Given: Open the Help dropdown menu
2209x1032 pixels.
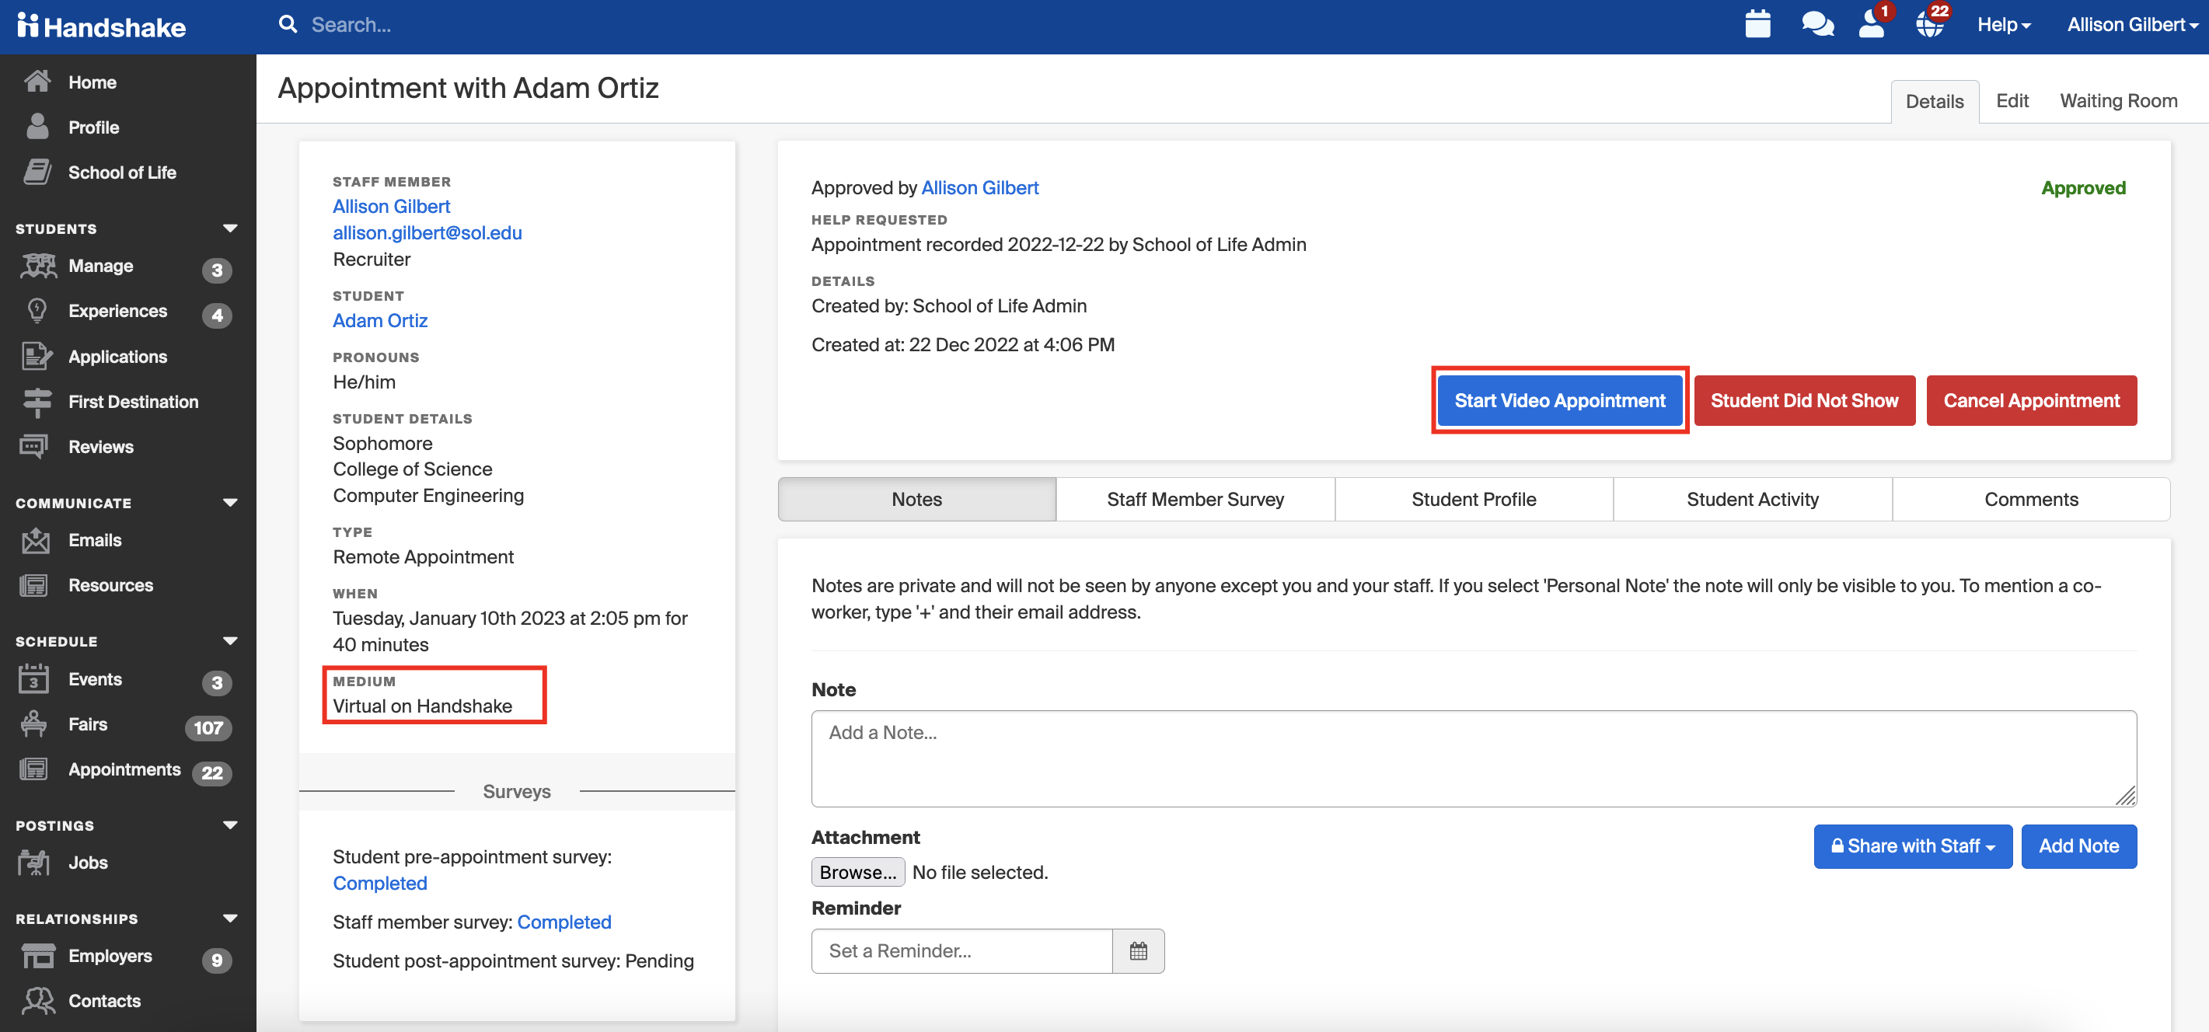Looking at the screenshot, I should tap(2003, 25).
